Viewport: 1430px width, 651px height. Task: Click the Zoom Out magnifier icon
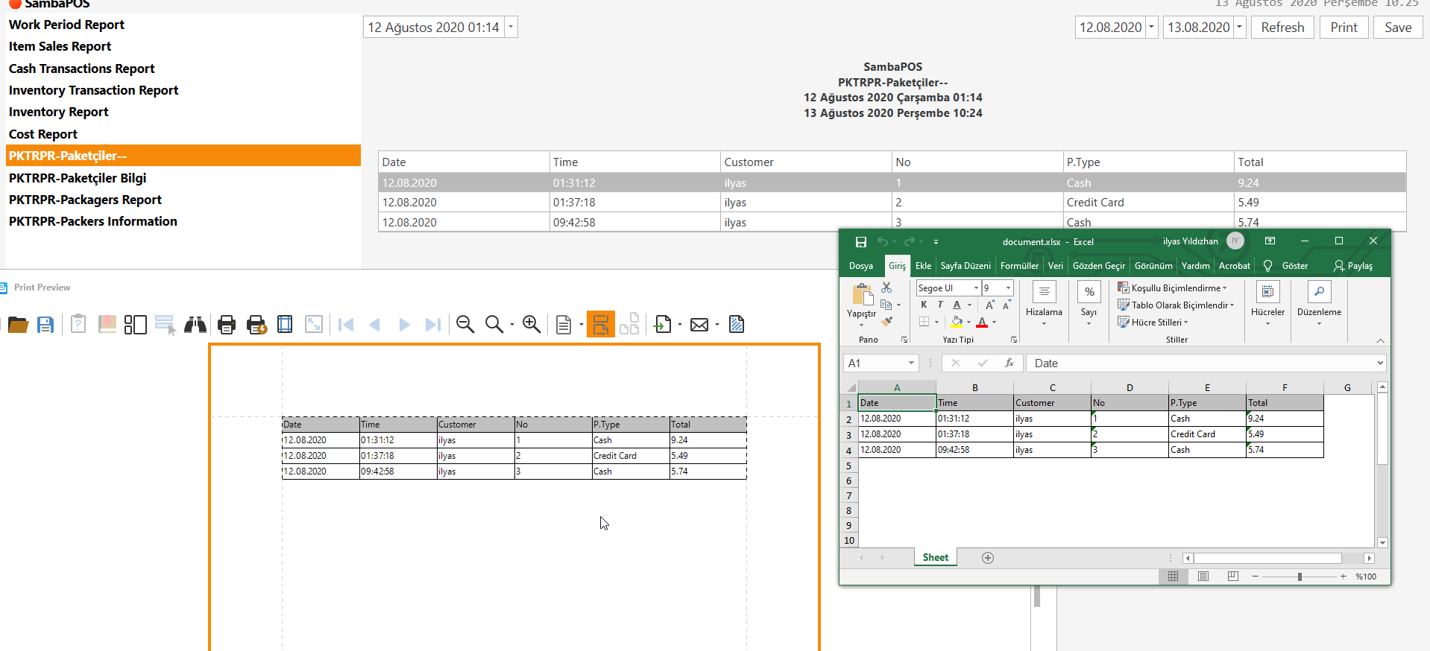pyautogui.click(x=465, y=324)
